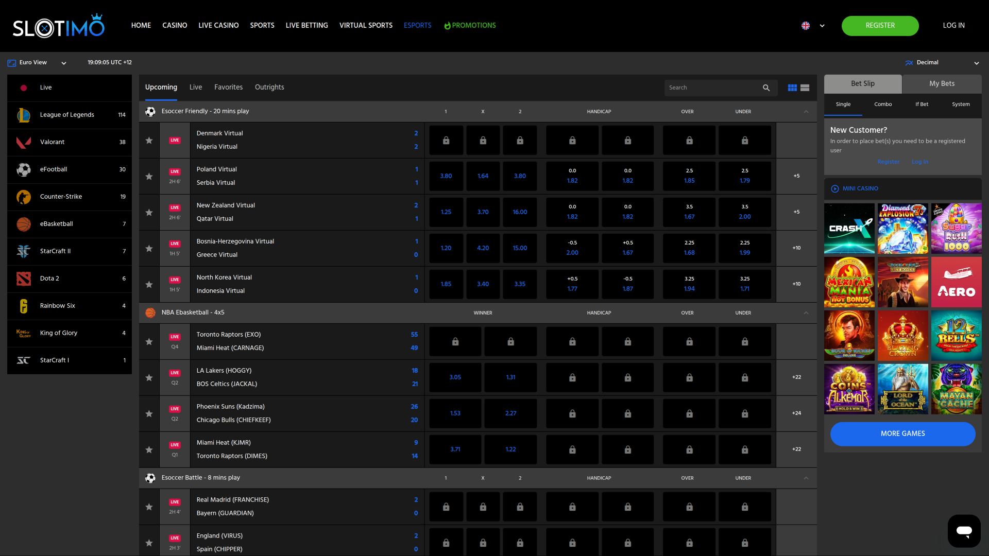Switch to the Outrights tab

[269, 87]
